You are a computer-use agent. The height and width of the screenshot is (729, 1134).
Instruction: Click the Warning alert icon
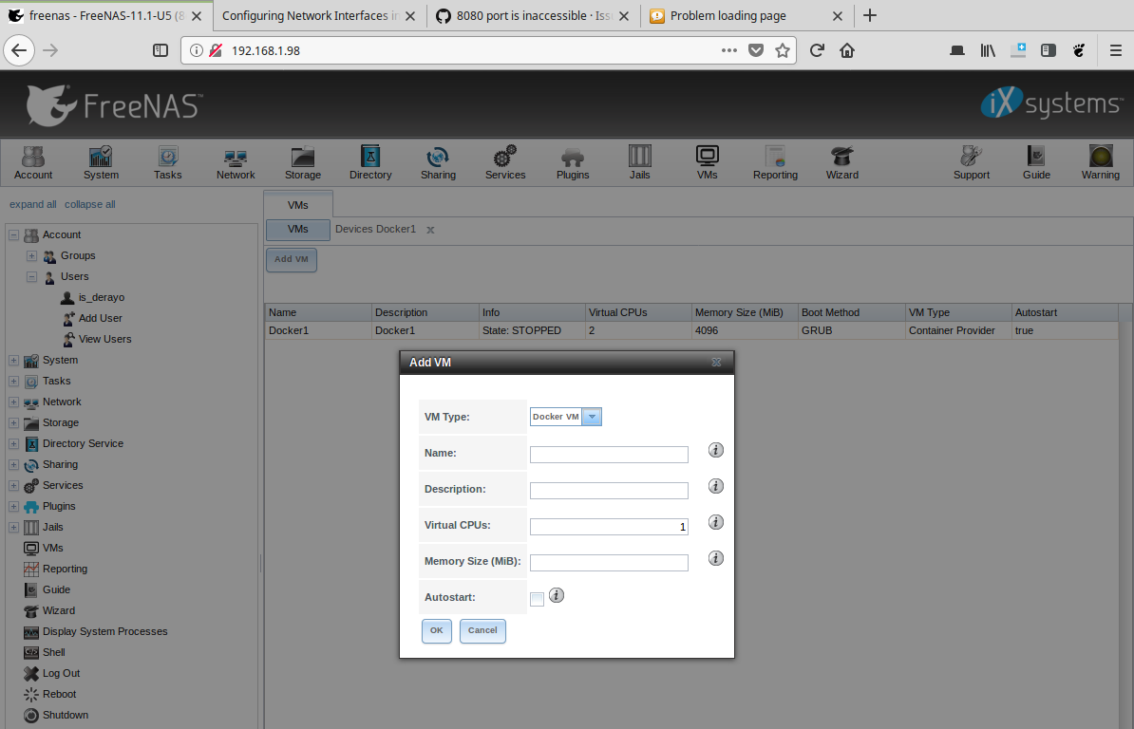coord(1101,162)
